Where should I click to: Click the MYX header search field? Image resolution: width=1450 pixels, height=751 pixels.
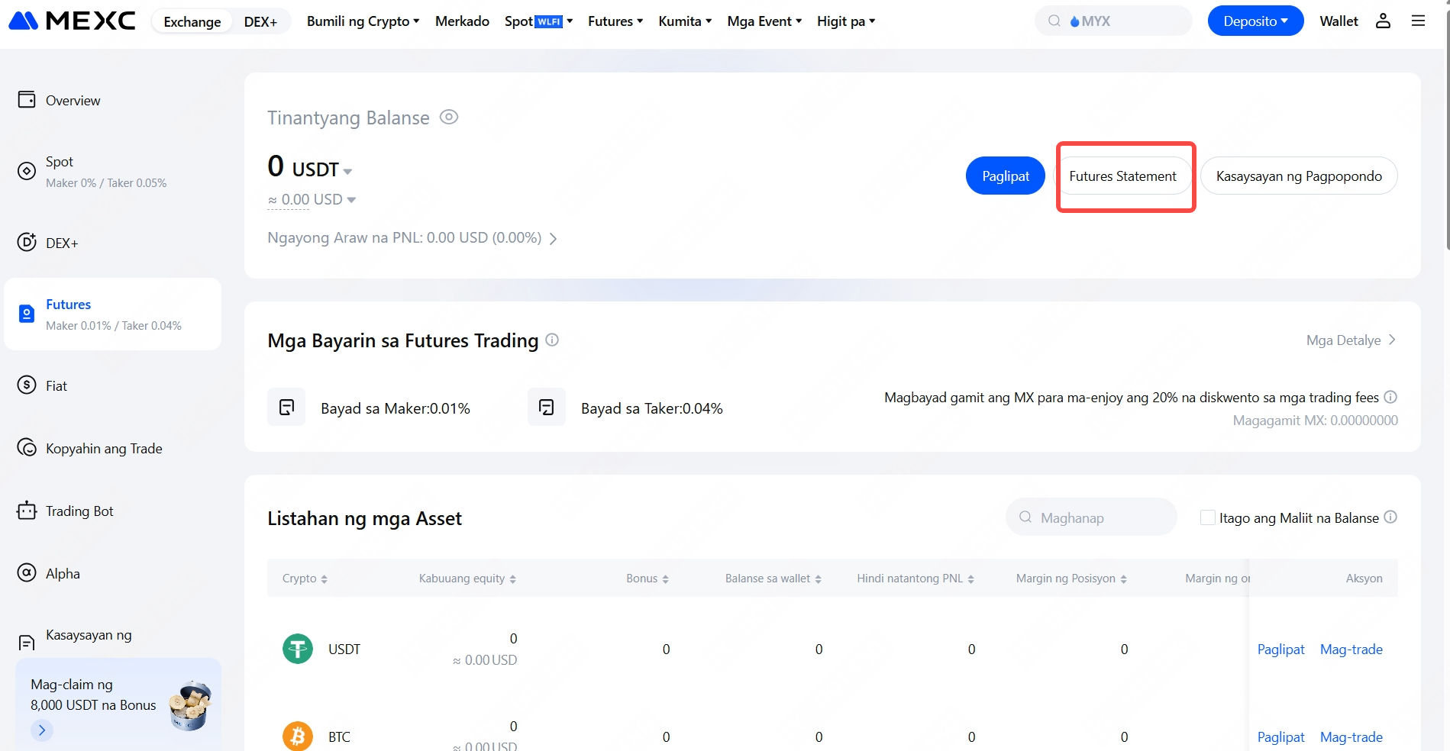point(1113,21)
